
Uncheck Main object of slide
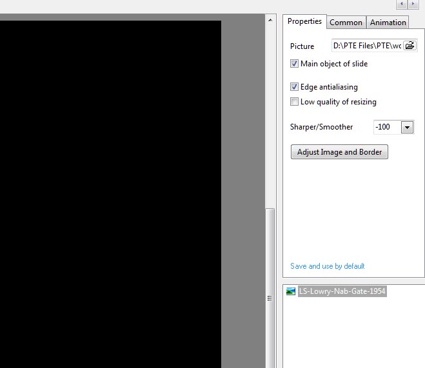click(x=295, y=64)
